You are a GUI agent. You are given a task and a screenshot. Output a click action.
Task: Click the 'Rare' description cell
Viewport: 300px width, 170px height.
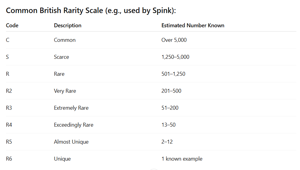[x=59, y=74]
